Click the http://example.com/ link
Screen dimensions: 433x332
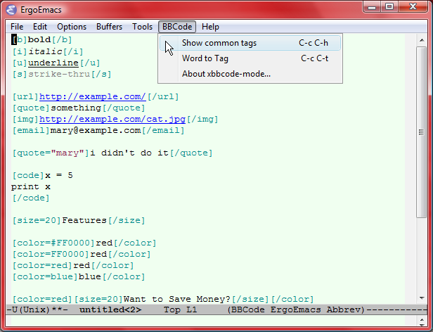point(93,97)
